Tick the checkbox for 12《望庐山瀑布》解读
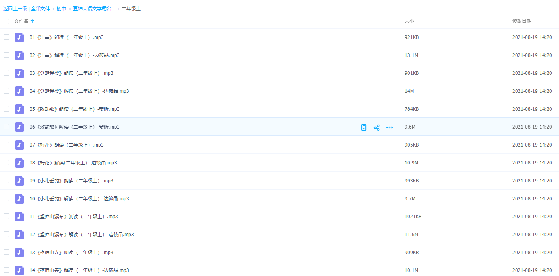The height and width of the screenshot is (276, 559). pyautogui.click(x=6, y=234)
